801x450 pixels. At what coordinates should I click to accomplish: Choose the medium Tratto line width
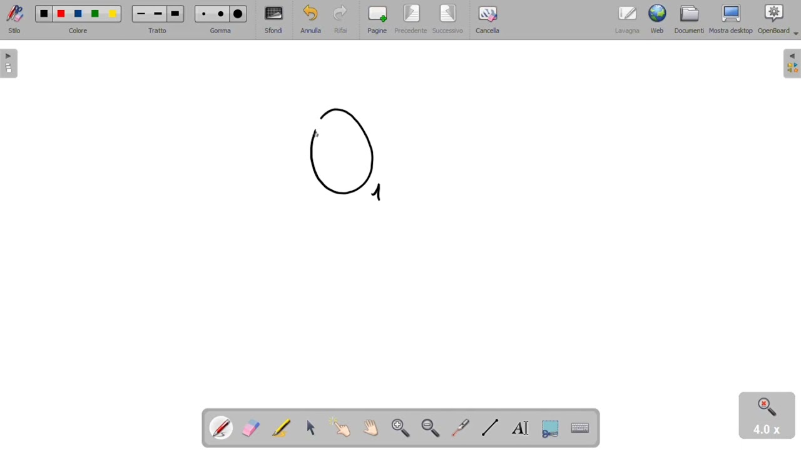point(158,14)
